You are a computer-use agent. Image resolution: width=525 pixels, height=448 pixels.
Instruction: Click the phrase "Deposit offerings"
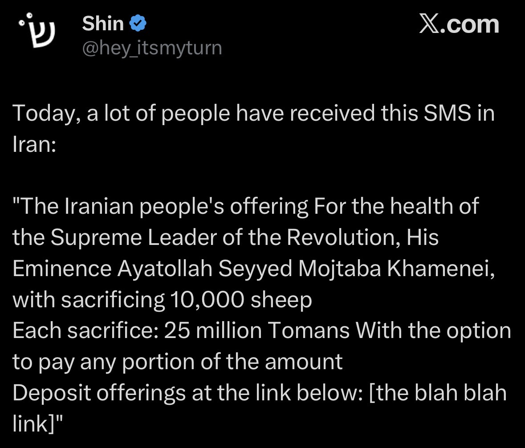[x=99, y=393]
